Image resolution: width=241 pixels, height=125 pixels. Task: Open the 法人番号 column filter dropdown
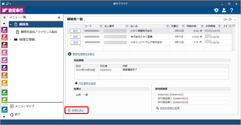(127, 26)
